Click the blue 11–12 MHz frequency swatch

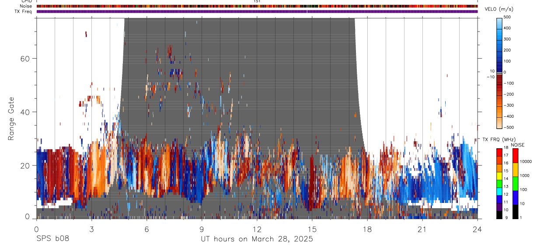(499, 199)
